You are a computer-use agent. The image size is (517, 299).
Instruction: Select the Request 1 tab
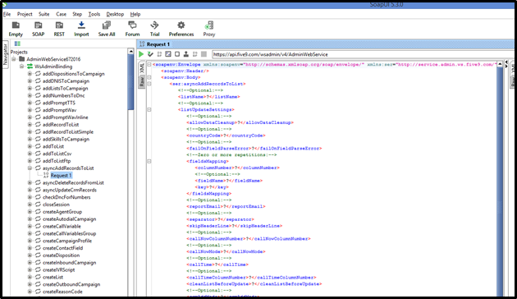pyautogui.click(x=155, y=44)
